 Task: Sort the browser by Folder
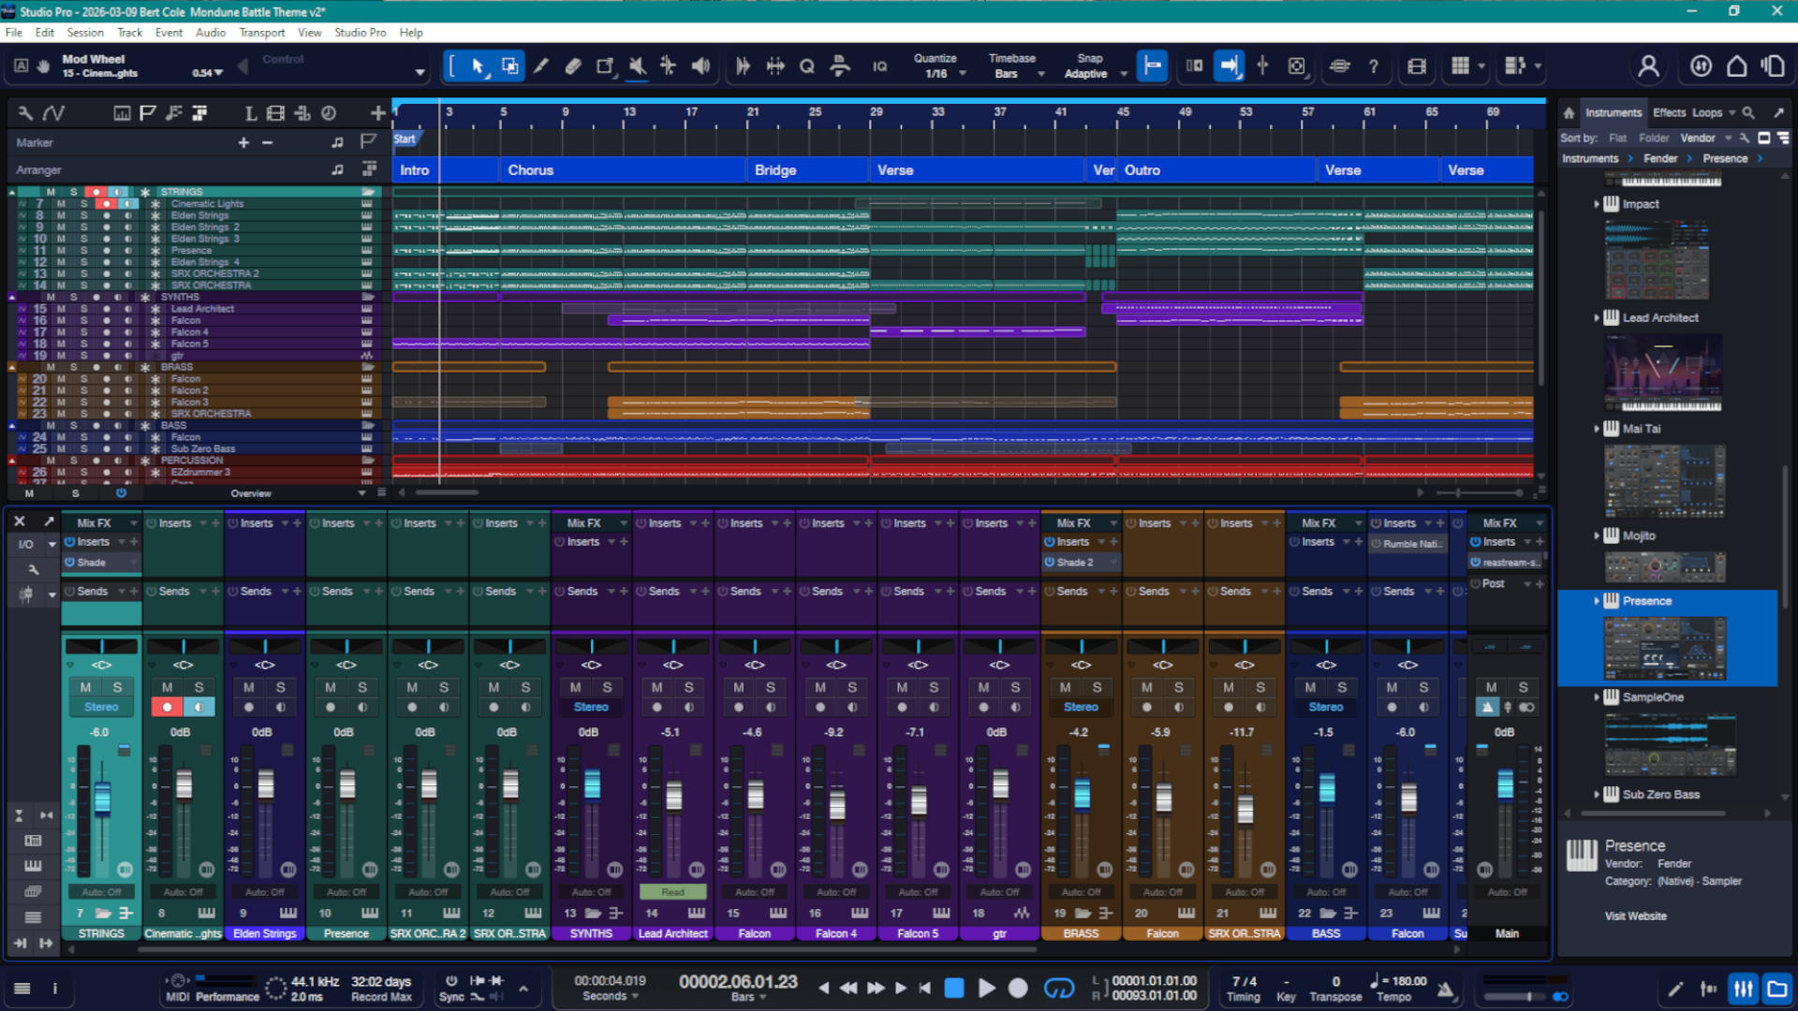[x=1655, y=138]
